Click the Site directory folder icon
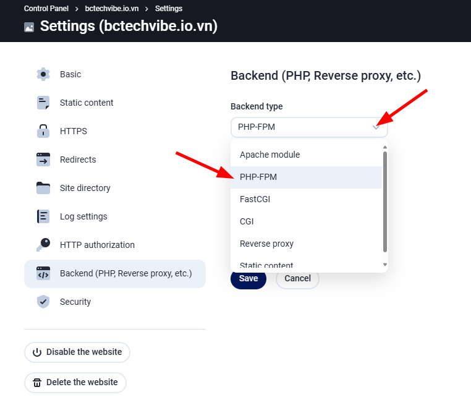Image resolution: width=471 pixels, height=413 pixels. coord(43,188)
